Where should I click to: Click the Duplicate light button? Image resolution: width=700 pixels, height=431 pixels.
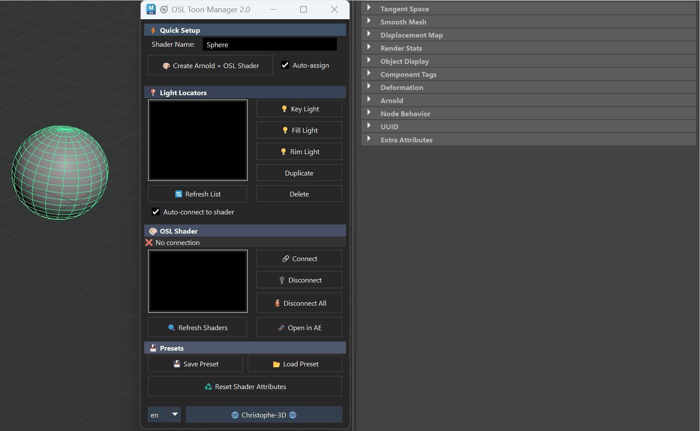tap(299, 173)
